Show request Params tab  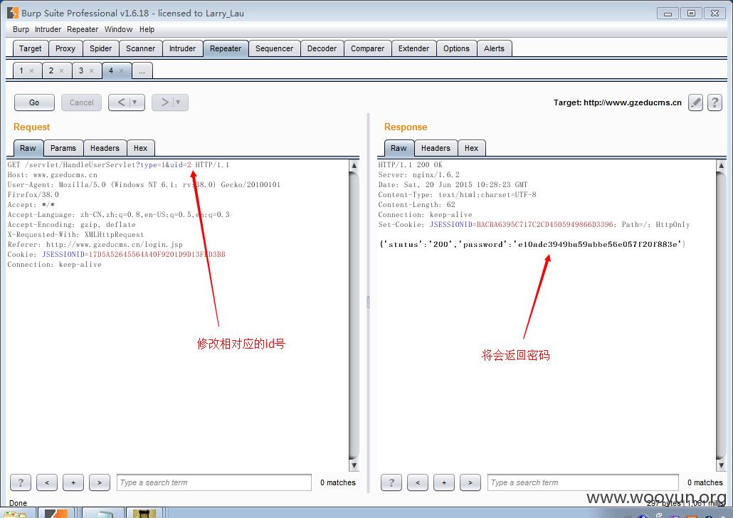point(63,148)
